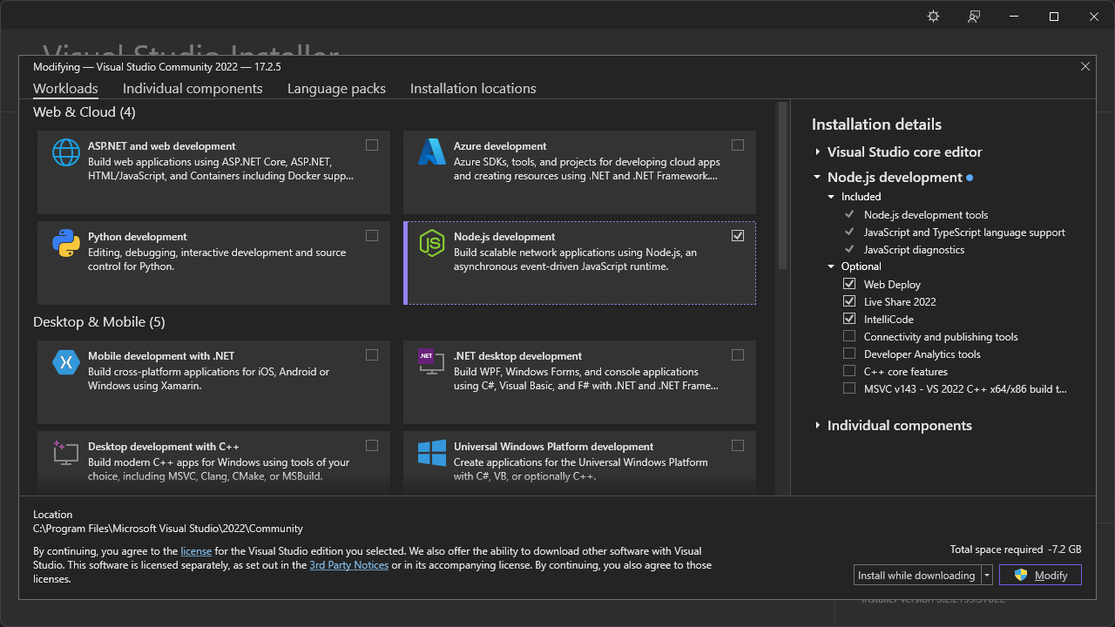Viewport: 1115px width, 627px height.
Task: Check the Azure development workload box
Action: pyautogui.click(x=738, y=145)
